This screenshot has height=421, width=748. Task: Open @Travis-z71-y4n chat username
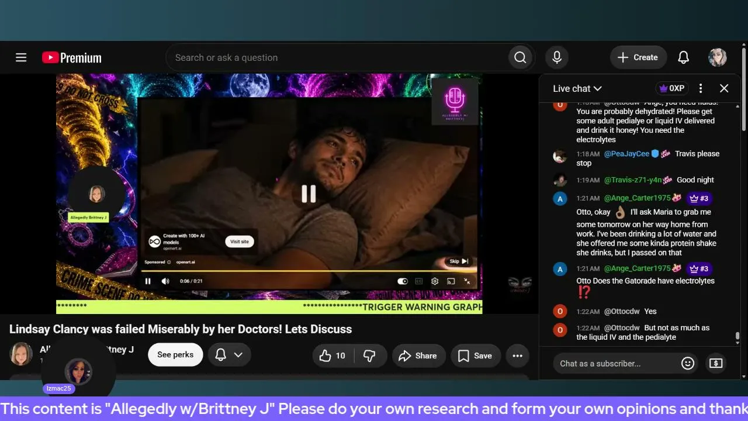633,180
